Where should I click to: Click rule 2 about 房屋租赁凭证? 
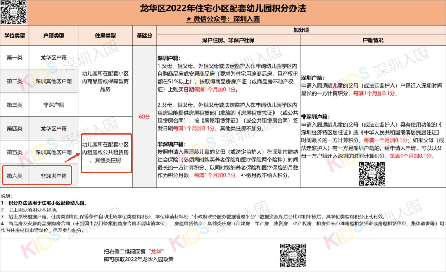tap(228, 117)
